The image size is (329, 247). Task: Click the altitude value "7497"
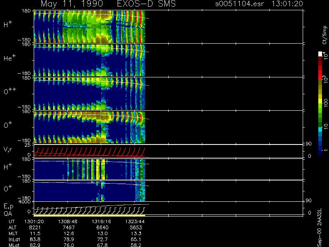tap(69, 228)
